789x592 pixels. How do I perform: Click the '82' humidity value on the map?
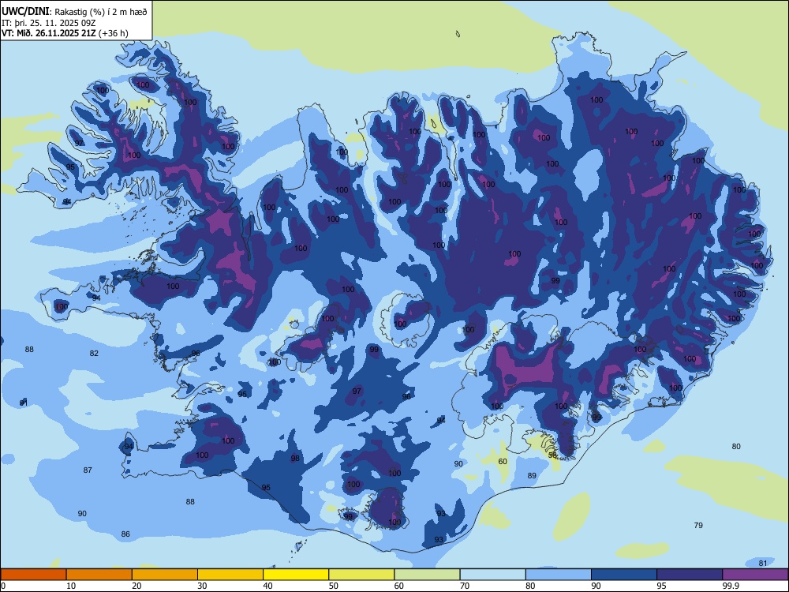click(94, 354)
